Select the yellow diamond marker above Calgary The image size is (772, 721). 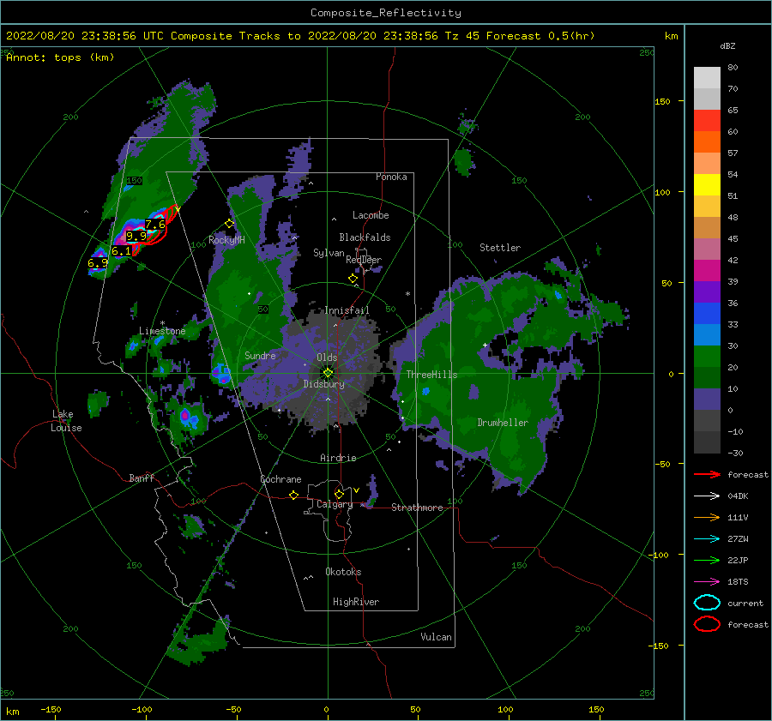tap(339, 494)
